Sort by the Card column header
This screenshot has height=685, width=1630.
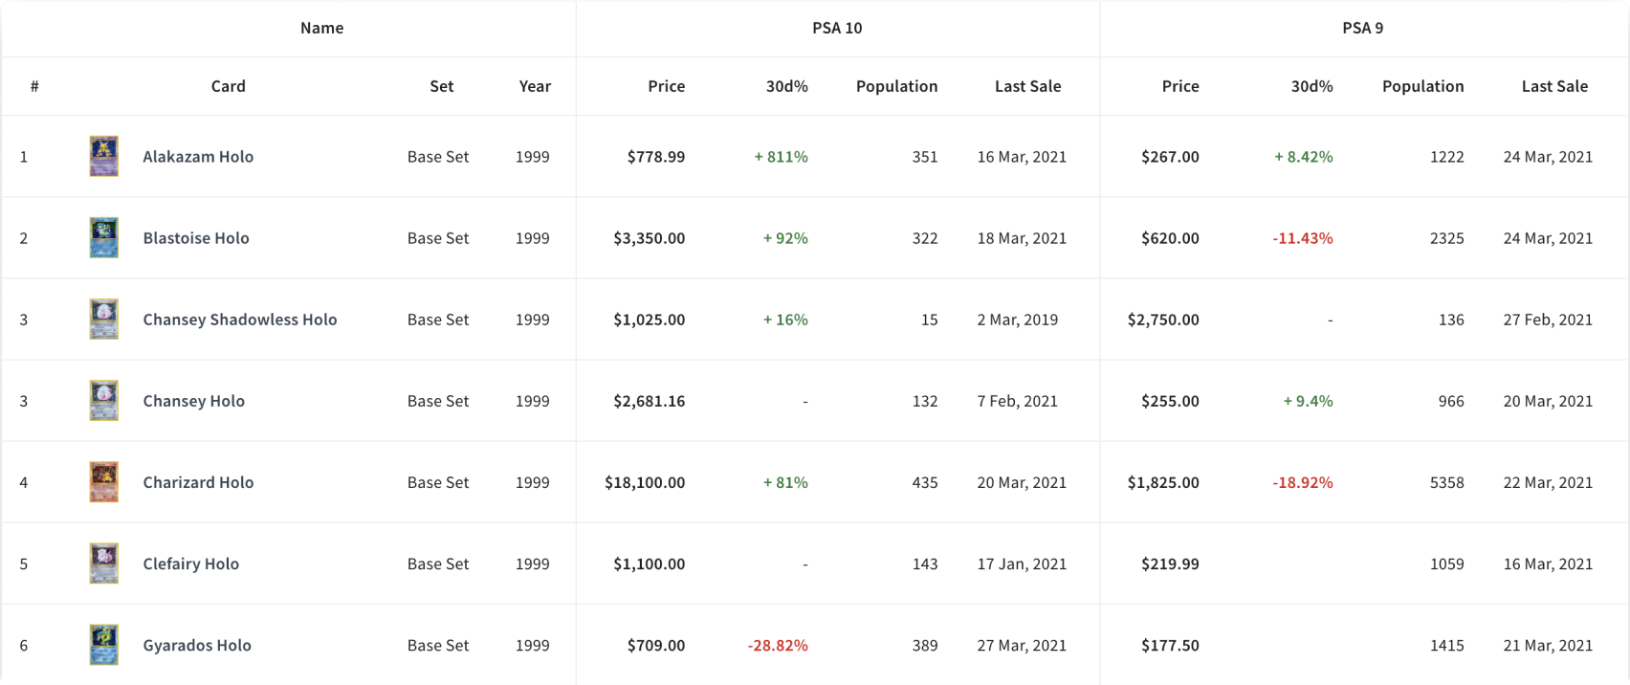pyautogui.click(x=229, y=86)
